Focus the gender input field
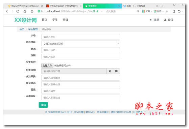 tap(80, 56)
